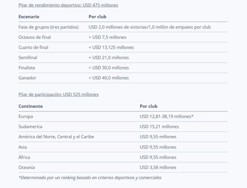247x188 pixels.
Task: Select the 'Escenario' column header
Action: pyautogui.click(x=29, y=17)
